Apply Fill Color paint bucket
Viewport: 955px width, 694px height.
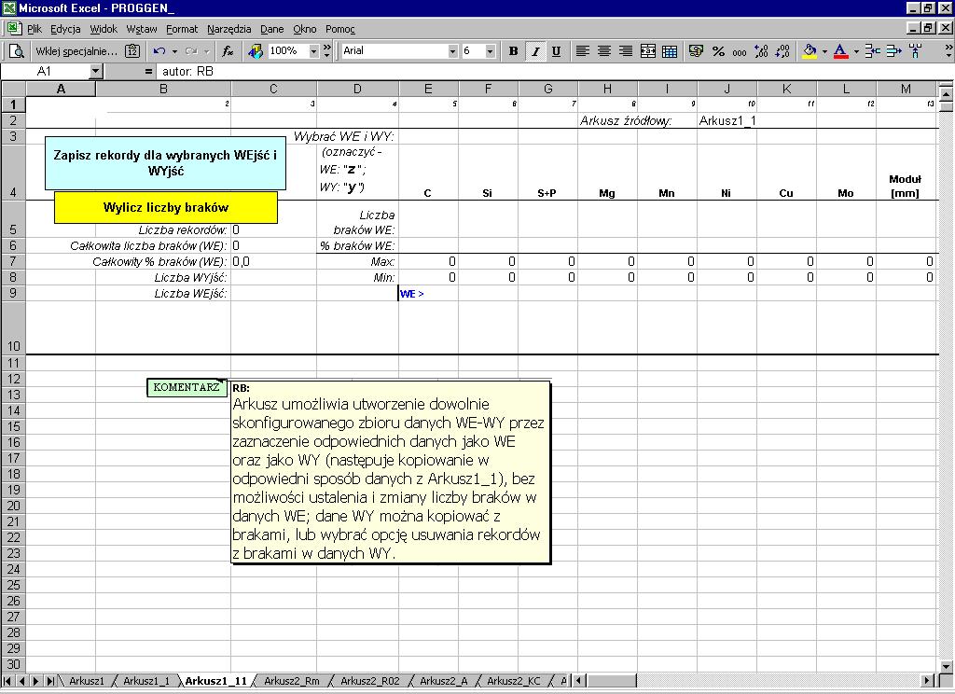pyautogui.click(x=810, y=51)
